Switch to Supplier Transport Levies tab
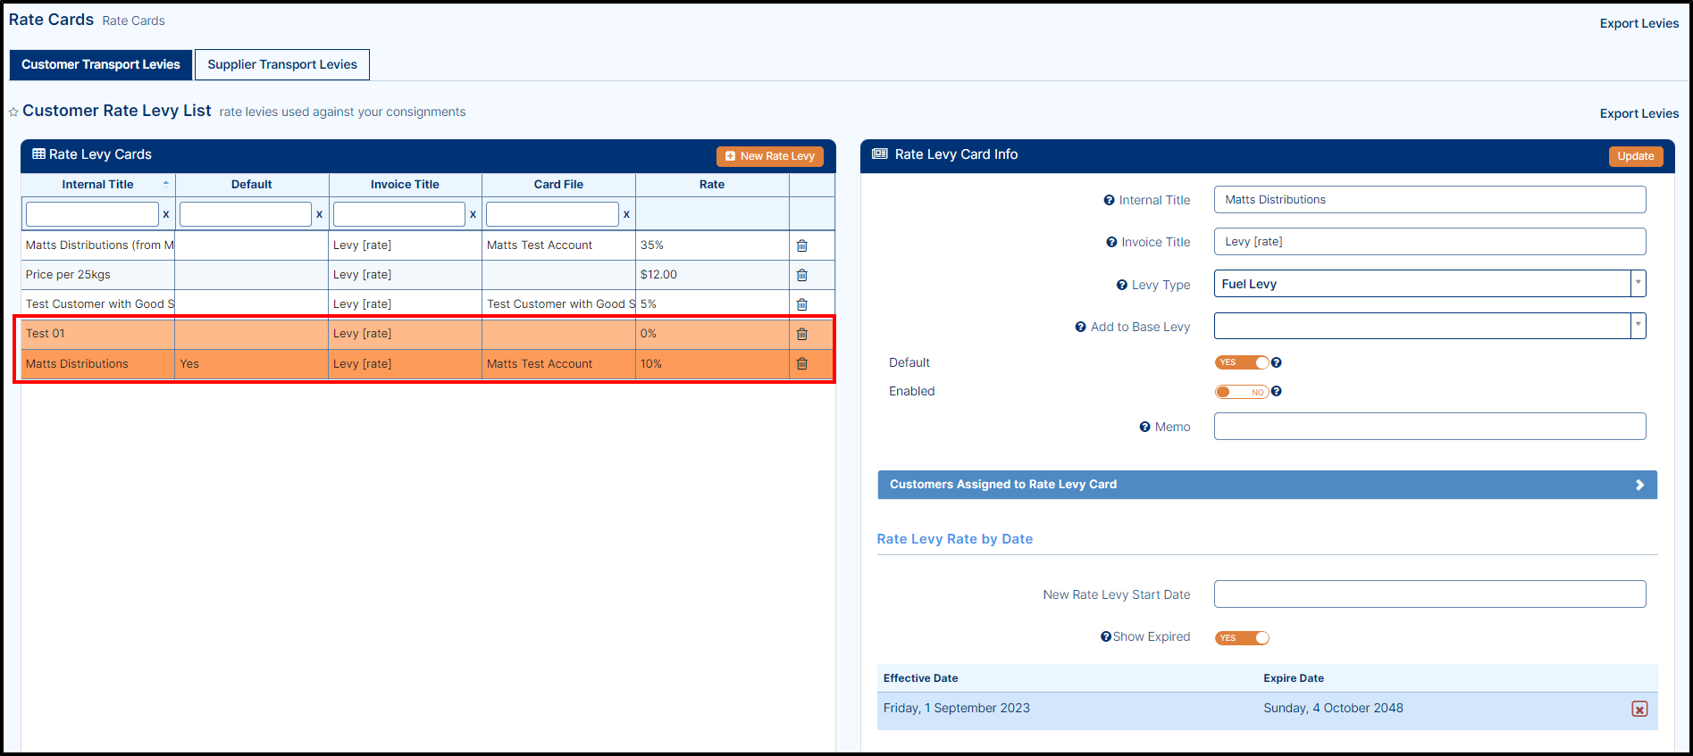This screenshot has height=756, width=1693. 282,64
